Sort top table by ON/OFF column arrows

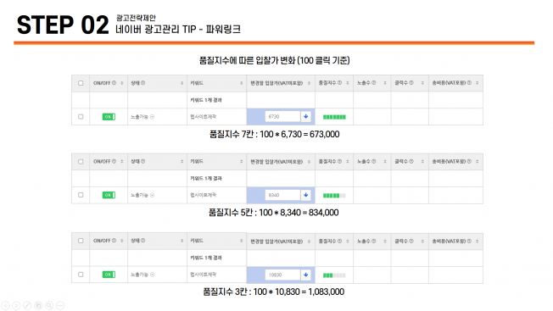coord(122,83)
